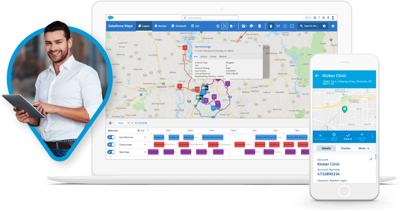Go to previous day arrow

(x=129, y=123)
